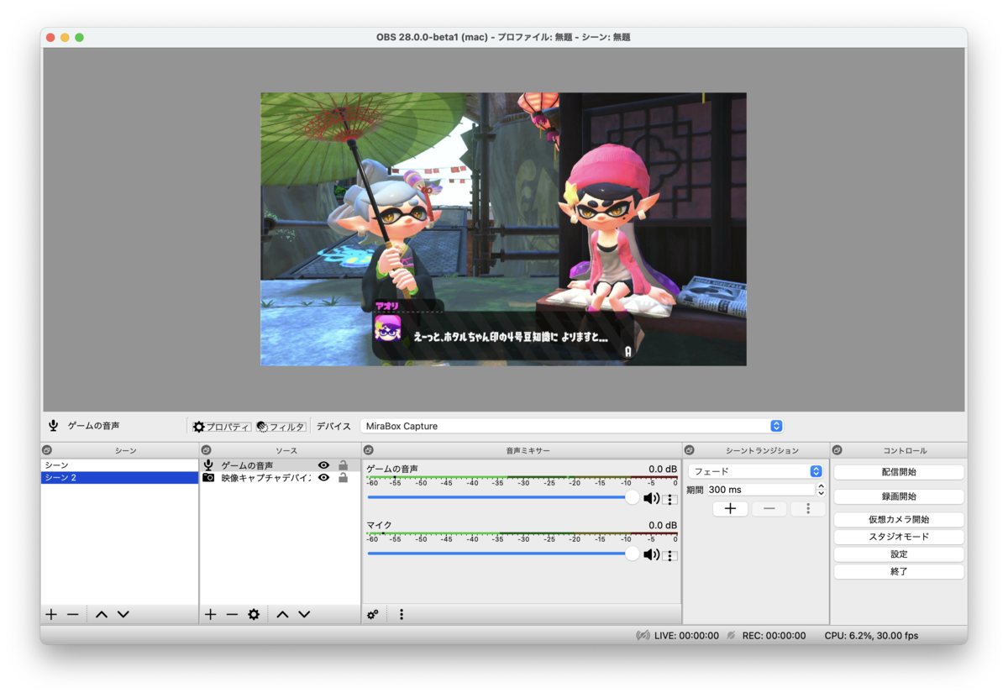Viewport: 1008px width, 698px height.
Task: Click the microphone icon beside ゲームの音声 in the source toolbar
Action: coord(54,426)
